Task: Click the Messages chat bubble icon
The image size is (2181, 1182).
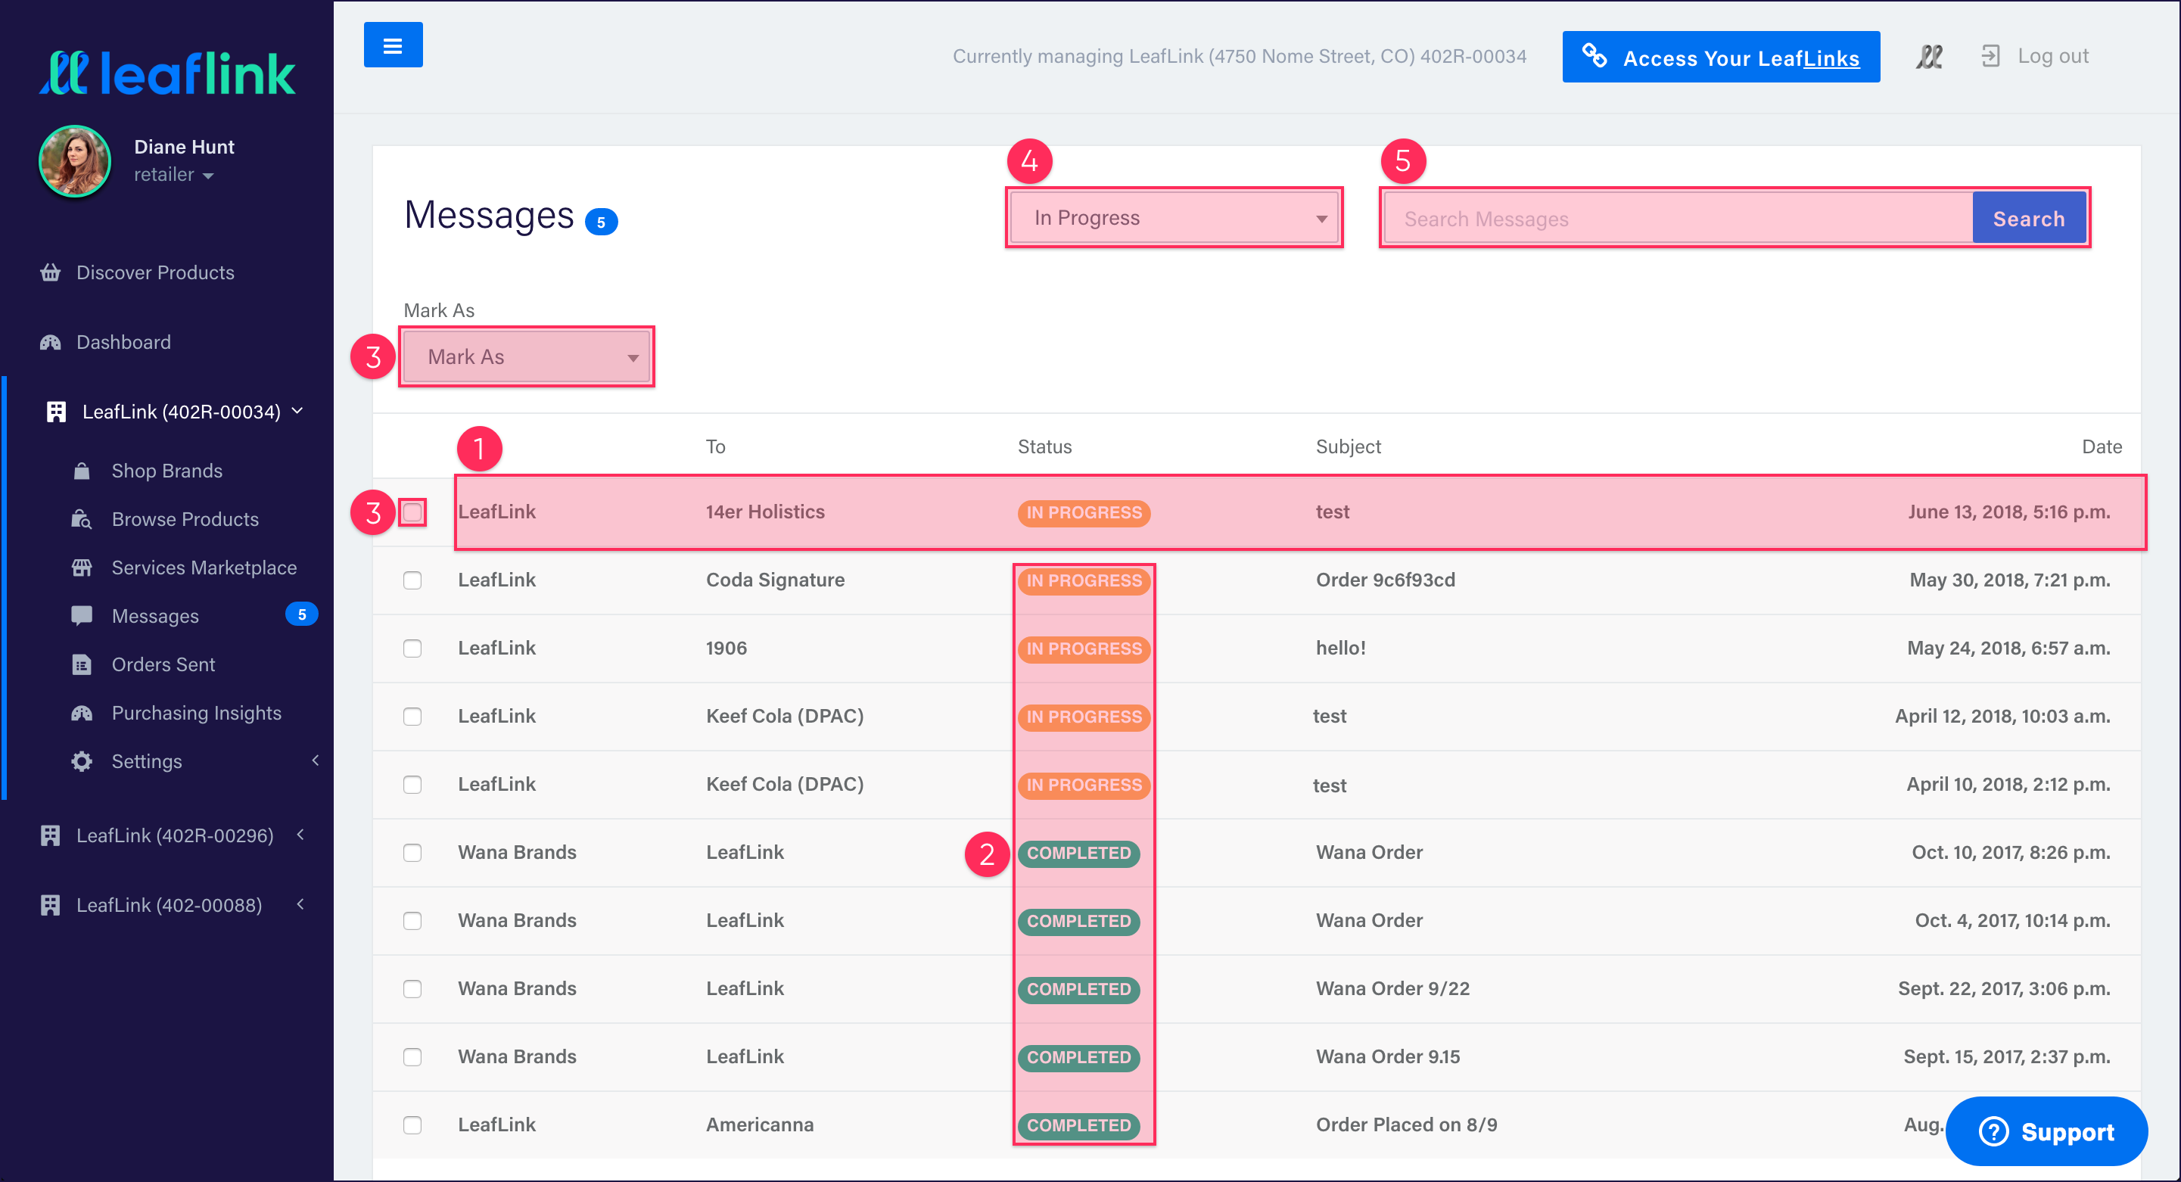Action: tap(81, 617)
